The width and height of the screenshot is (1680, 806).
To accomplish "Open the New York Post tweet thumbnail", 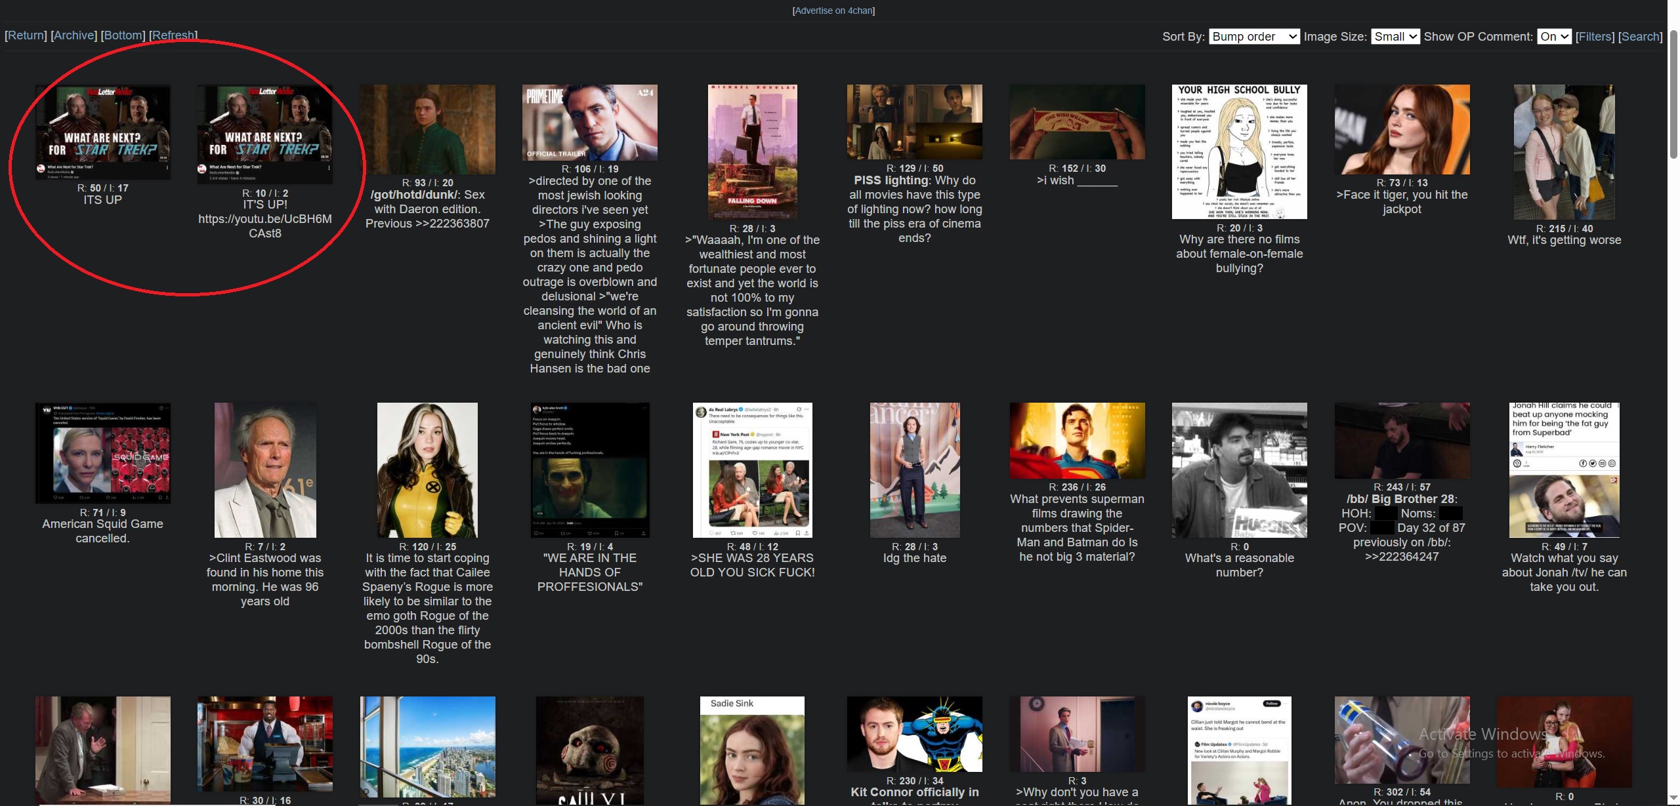I will 753,470.
